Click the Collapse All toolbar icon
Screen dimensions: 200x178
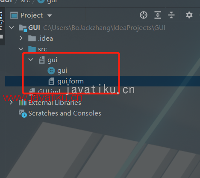tap(171, 15)
